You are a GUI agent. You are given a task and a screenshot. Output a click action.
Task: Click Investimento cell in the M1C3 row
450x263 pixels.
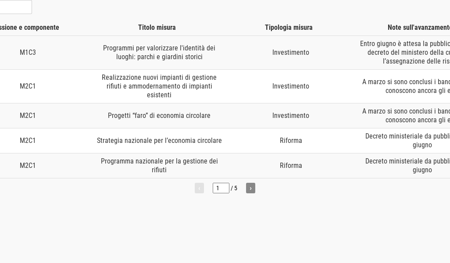(291, 53)
